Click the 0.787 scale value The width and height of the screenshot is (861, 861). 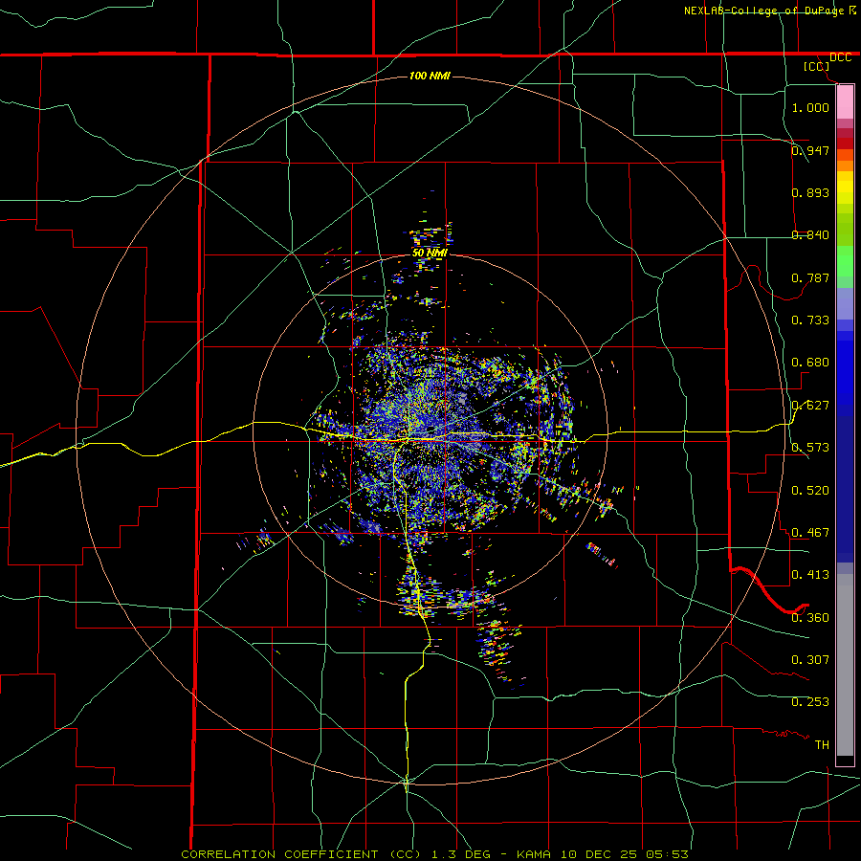tap(810, 277)
